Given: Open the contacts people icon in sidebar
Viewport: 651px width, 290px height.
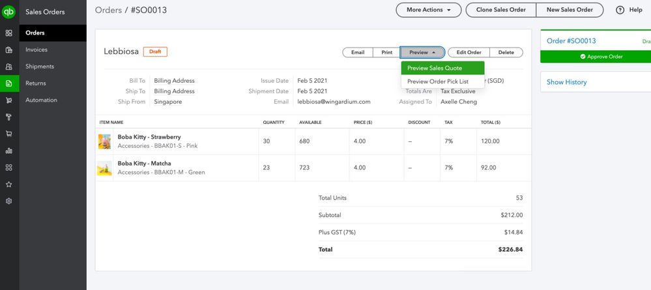Looking at the screenshot, I should point(9,66).
